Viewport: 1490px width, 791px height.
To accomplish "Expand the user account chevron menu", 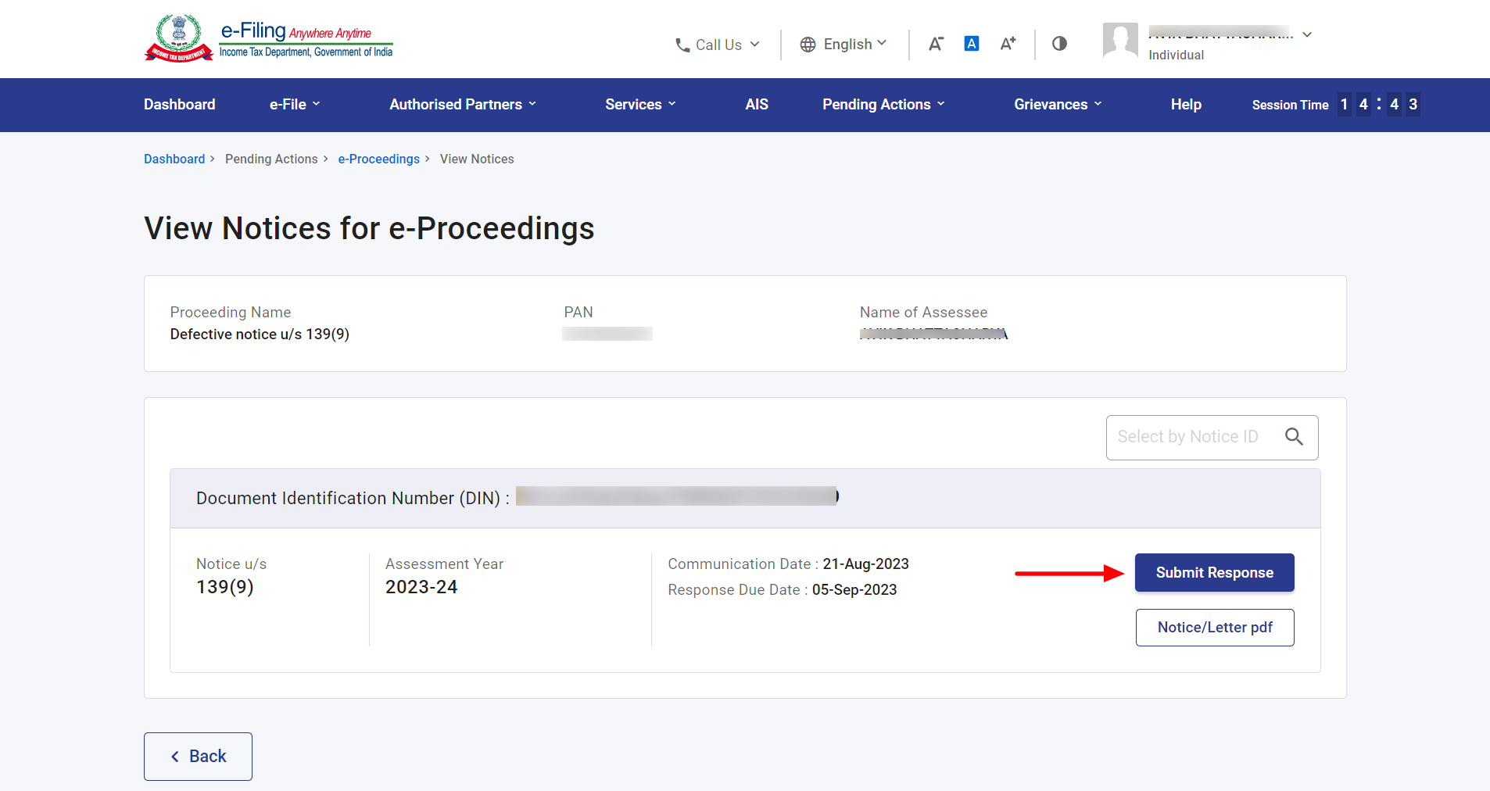I will pos(1307,34).
